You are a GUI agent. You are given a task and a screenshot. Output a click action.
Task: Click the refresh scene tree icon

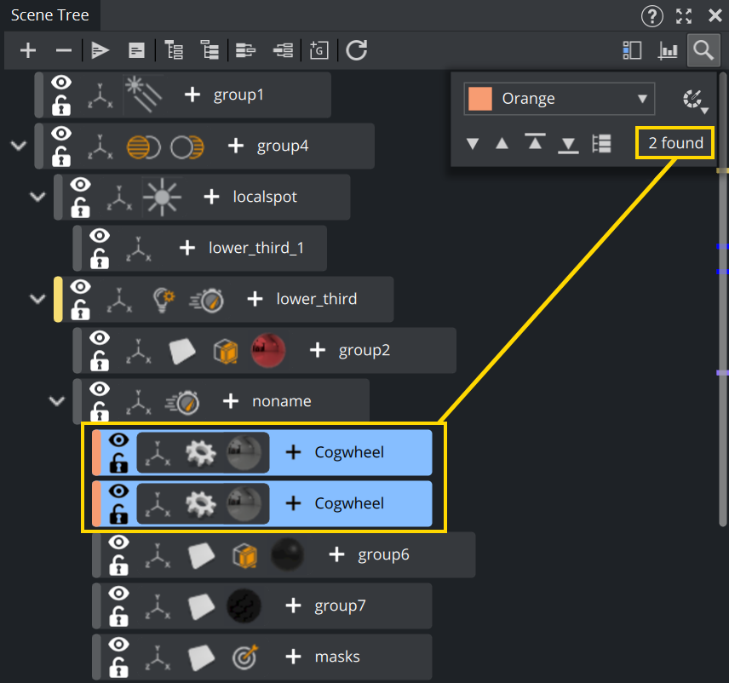pyautogui.click(x=357, y=51)
